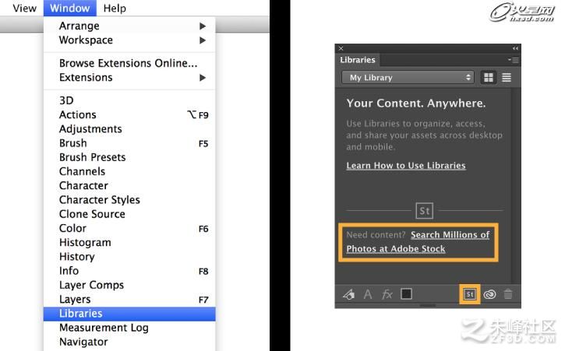Select the Libraries panel tab
Screen dimensions: 565x351
click(358, 60)
